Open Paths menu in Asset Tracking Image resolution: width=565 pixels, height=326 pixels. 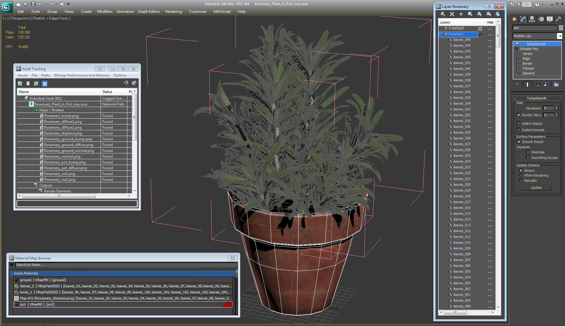coord(46,75)
